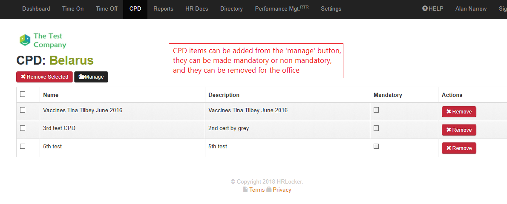The height and width of the screenshot is (204, 507).
Task: Select the 3rd test CPD row checkbox
Action: (23, 128)
